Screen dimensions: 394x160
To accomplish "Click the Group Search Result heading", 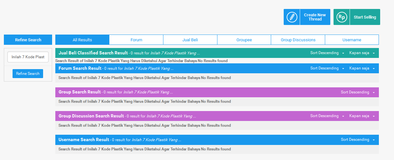I will click(x=80, y=92).
